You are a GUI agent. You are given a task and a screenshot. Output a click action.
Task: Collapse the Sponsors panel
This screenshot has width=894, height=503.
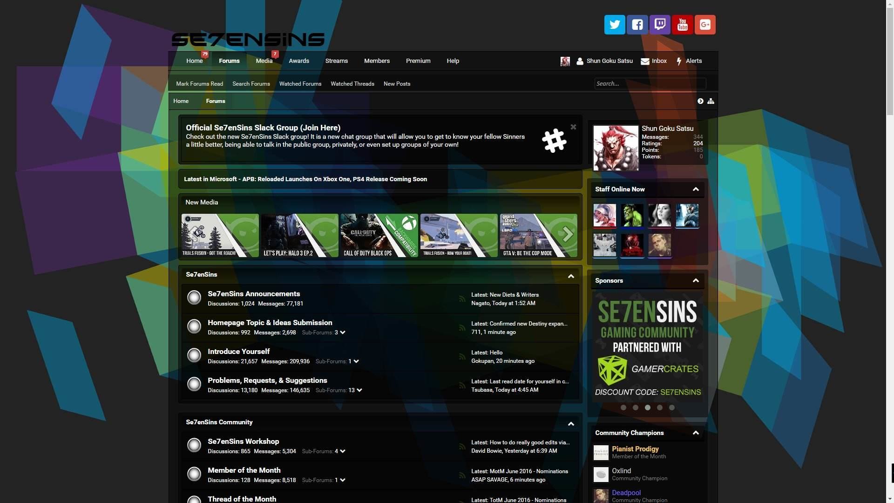[x=696, y=280]
